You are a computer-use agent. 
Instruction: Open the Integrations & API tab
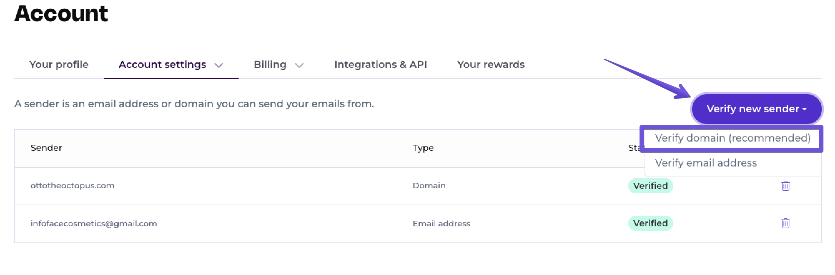[380, 65]
